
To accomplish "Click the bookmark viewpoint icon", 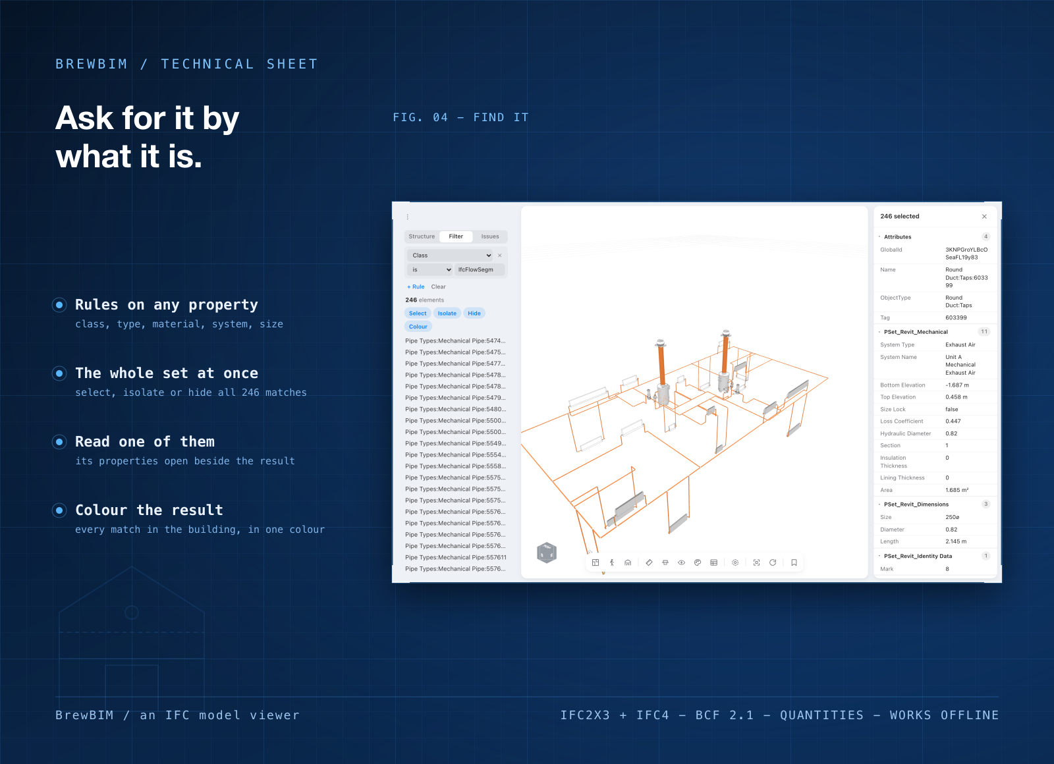I will pyautogui.click(x=794, y=562).
